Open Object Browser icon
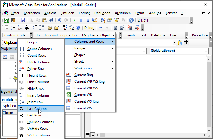 click(116, 21)
